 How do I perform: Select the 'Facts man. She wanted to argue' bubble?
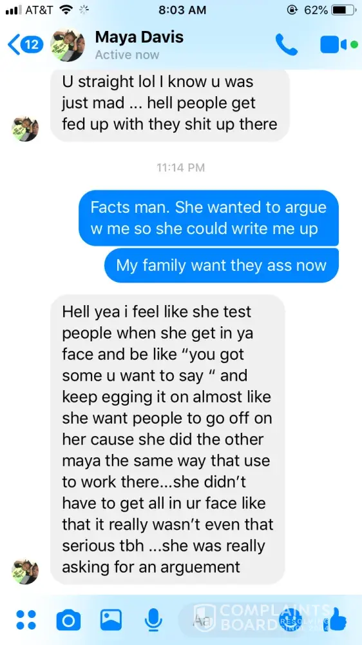tap(209, 218)
